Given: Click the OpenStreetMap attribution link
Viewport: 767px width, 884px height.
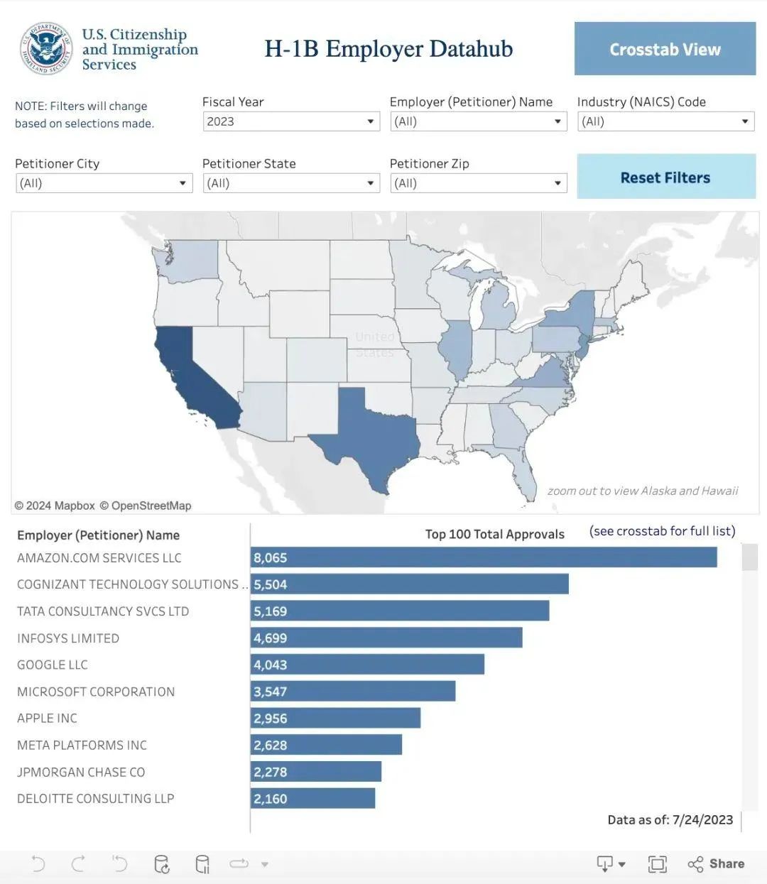Looking at the screenshot, I should 146,506.
